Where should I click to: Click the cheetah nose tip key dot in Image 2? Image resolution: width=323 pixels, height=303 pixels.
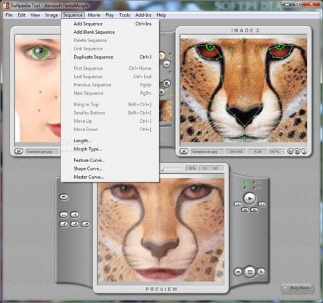coord(244,126)
